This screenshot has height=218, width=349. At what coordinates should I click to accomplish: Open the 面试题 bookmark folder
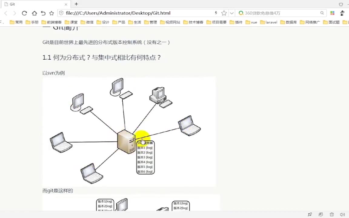click(331, 22)
